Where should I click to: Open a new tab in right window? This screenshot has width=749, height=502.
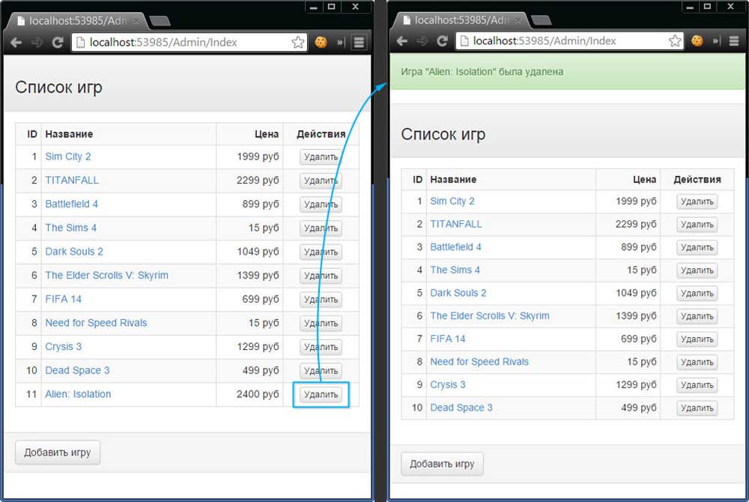tap(542, 20)
